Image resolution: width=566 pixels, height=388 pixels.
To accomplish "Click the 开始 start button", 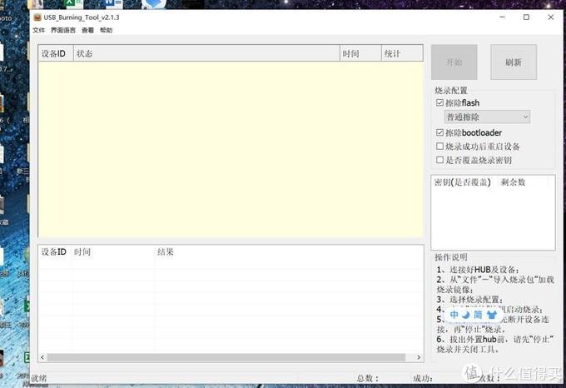I will 454,62.
